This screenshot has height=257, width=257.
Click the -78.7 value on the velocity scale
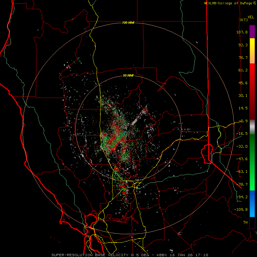pos(242,184)
